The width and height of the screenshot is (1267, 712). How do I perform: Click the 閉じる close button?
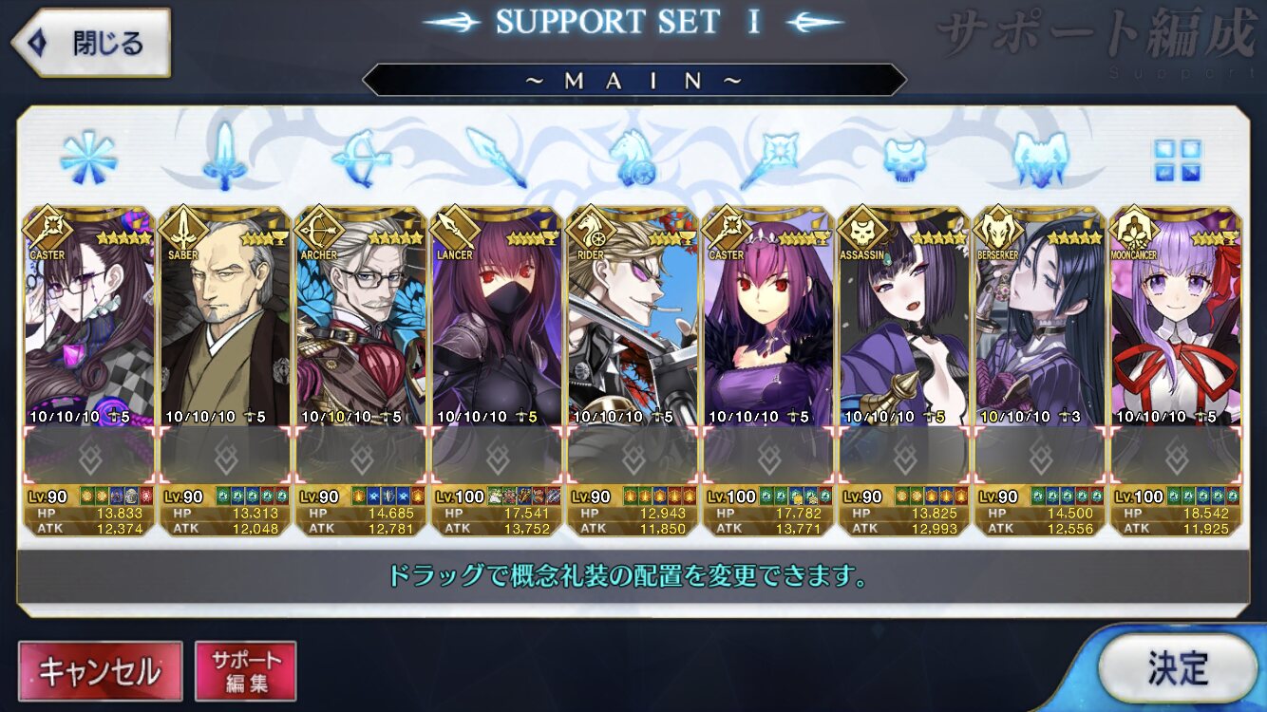[x=90, y=43]
